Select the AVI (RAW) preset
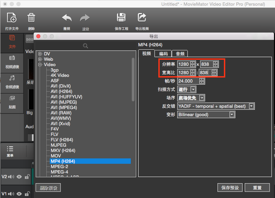275x198 pixels. [61, 113]
